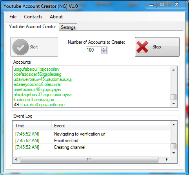
Task: Click left arrow of Event Log horizontal scrollbar
Action: [x=16, y=159]
